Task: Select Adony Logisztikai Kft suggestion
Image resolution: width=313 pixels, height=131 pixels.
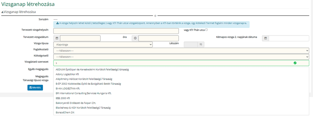Action: 181,74
